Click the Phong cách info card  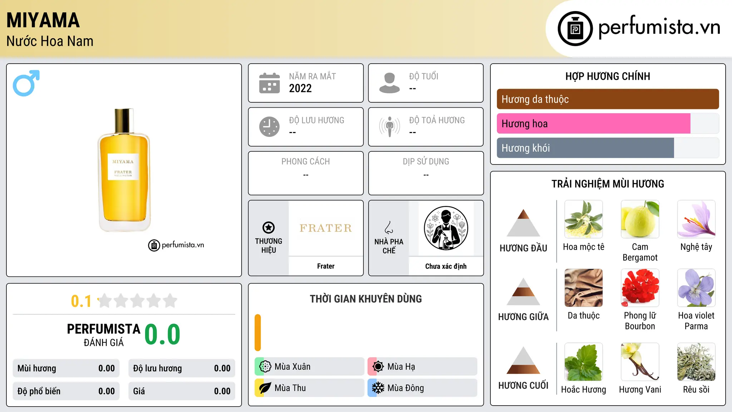tap(306, 173)
